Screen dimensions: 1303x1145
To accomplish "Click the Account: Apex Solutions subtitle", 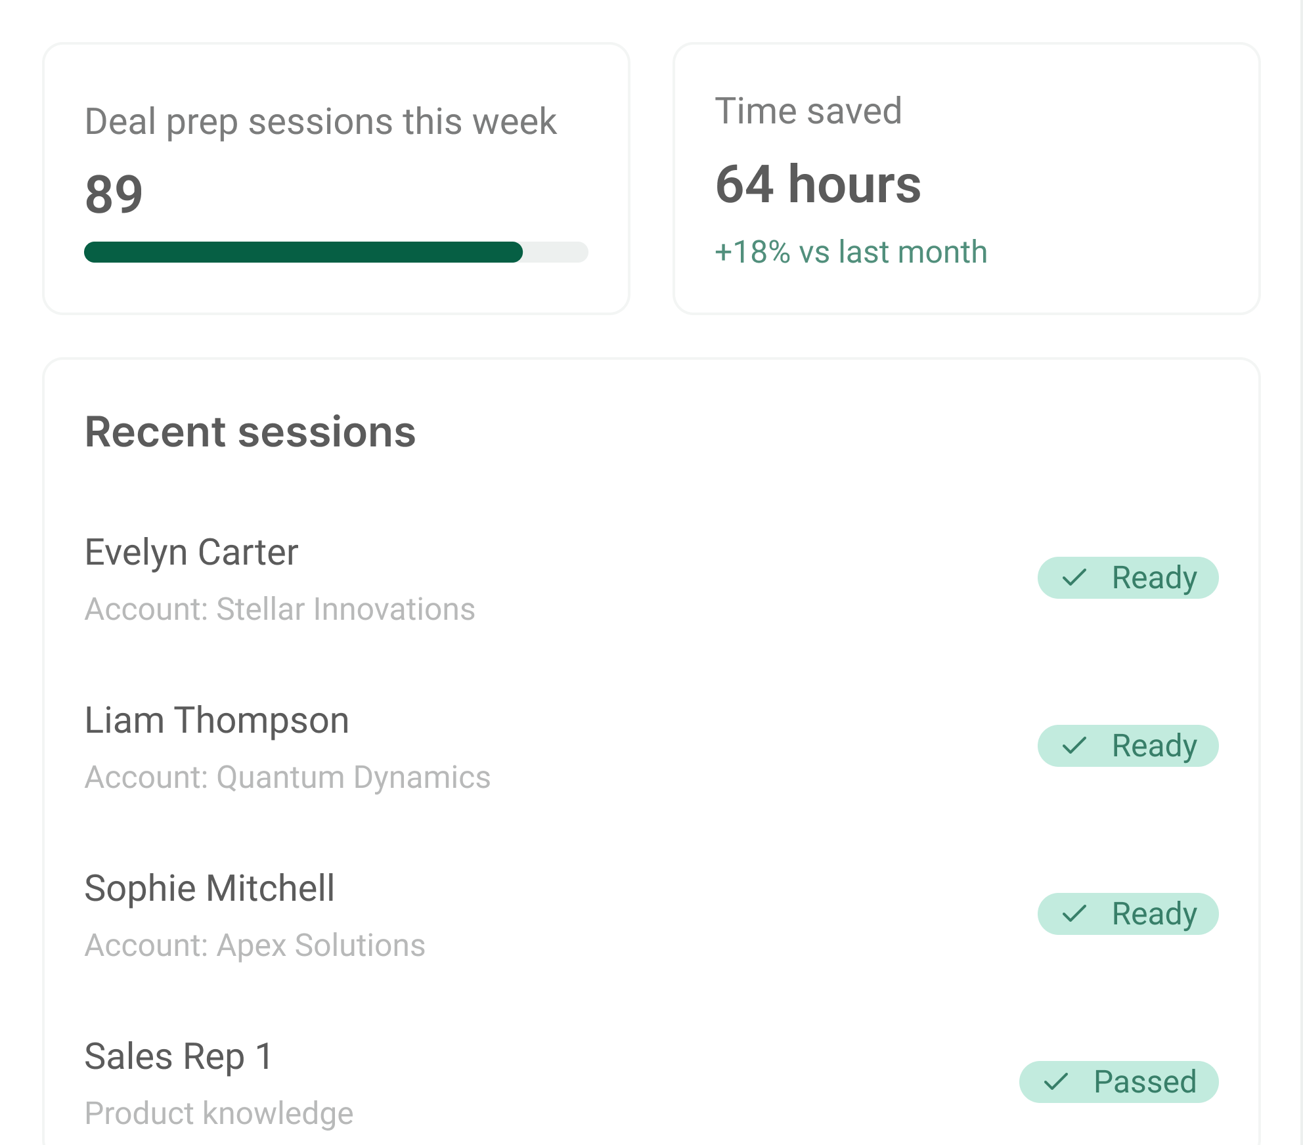I will pyautogui.click(x=255, y=945).
